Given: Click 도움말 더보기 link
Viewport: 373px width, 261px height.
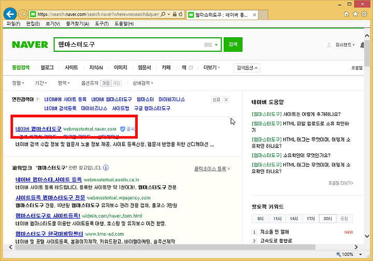Looking at the screenshot, I should 341,183.
